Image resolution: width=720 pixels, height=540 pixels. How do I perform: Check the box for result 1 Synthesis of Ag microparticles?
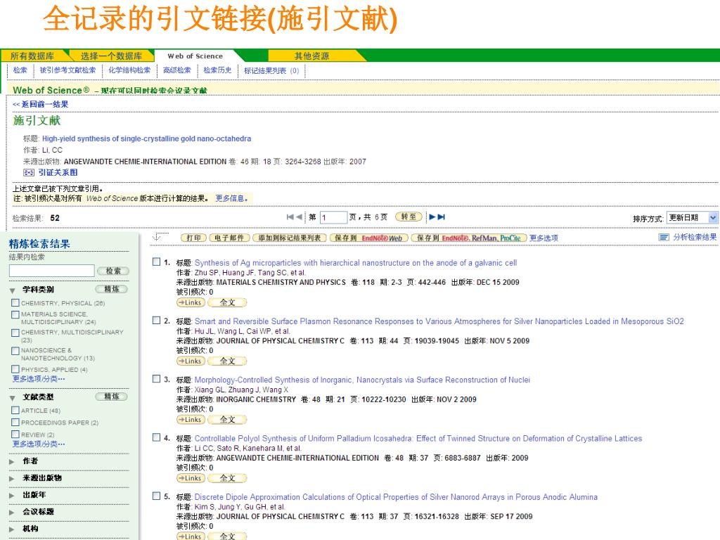157,262
